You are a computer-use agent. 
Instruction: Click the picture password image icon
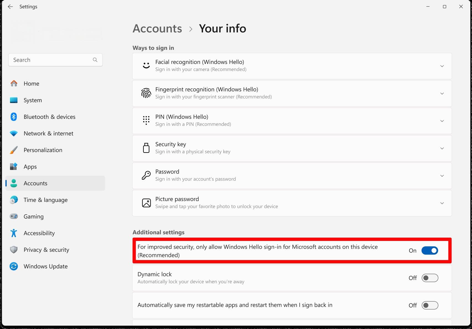(x=146, y=203)
